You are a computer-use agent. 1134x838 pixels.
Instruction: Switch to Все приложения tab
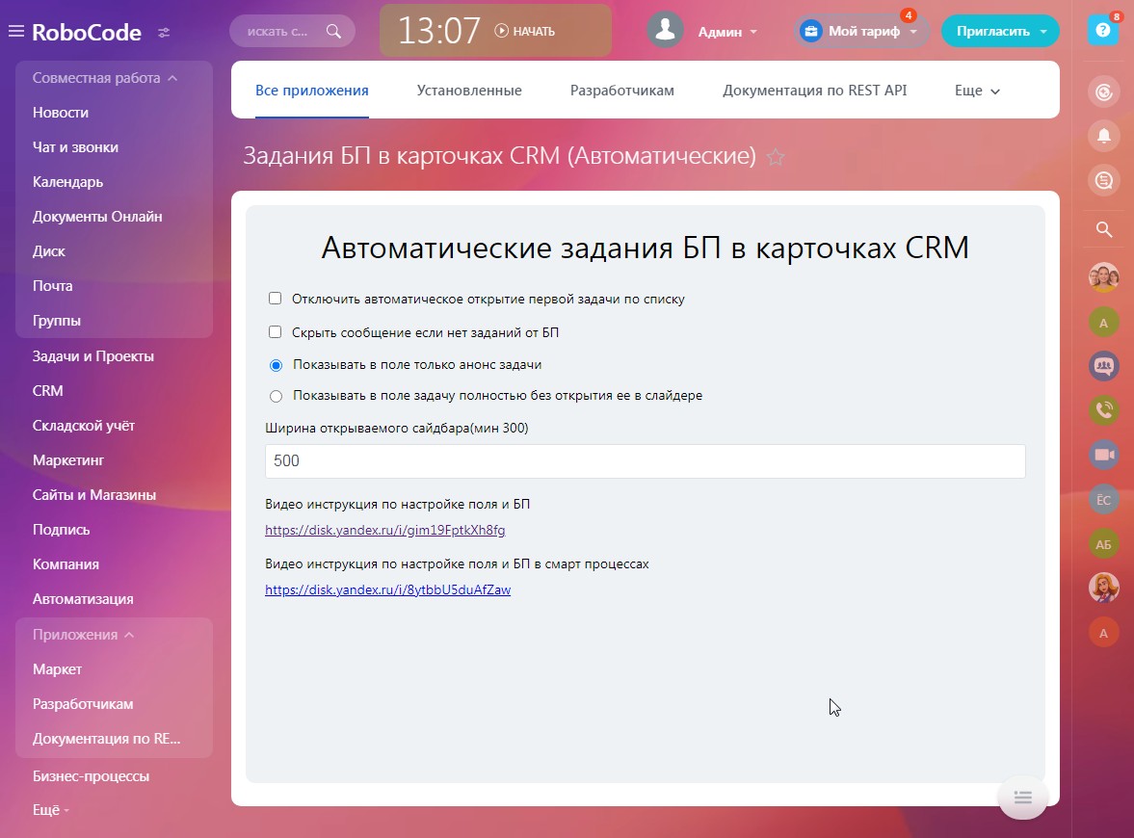pyautogui.click(x=312, y=91)
